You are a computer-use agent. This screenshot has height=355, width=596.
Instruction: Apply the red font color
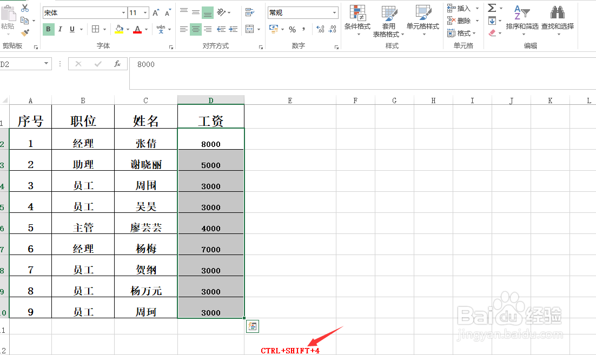click(137, 29)
